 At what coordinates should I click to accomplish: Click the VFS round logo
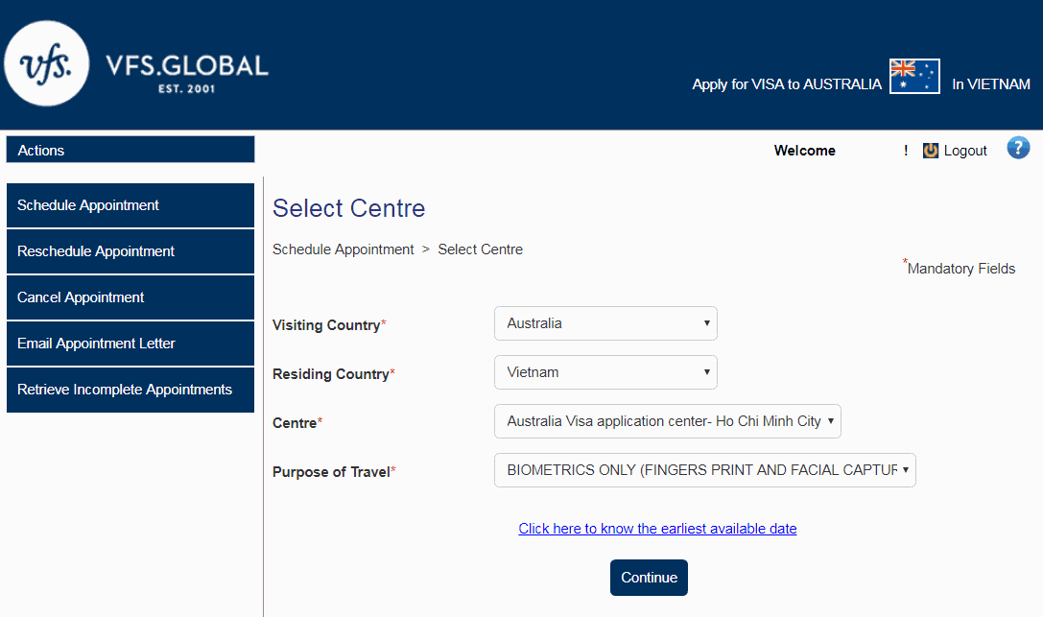click(47, 63)
